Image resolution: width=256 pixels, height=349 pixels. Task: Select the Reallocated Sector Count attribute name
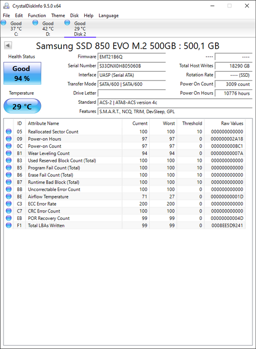[53, 132]
